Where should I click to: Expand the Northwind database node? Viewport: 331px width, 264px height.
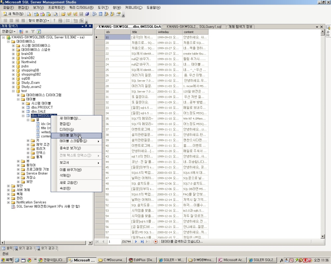(x=13, y=62)
